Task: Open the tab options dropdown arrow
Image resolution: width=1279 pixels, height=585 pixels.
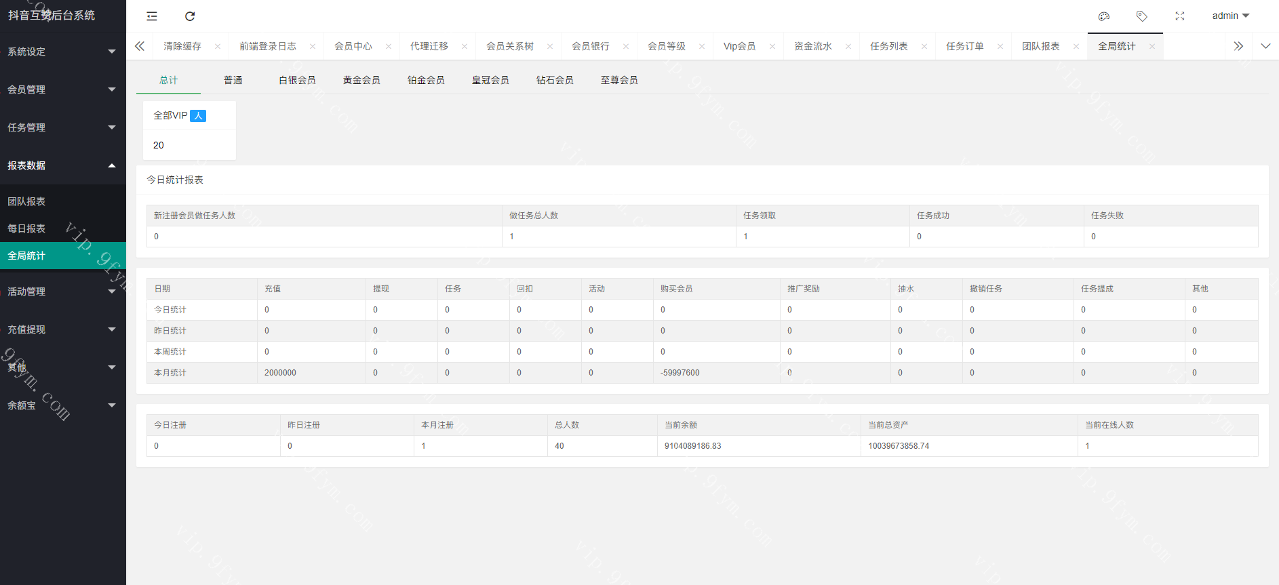Action: 1265,46
